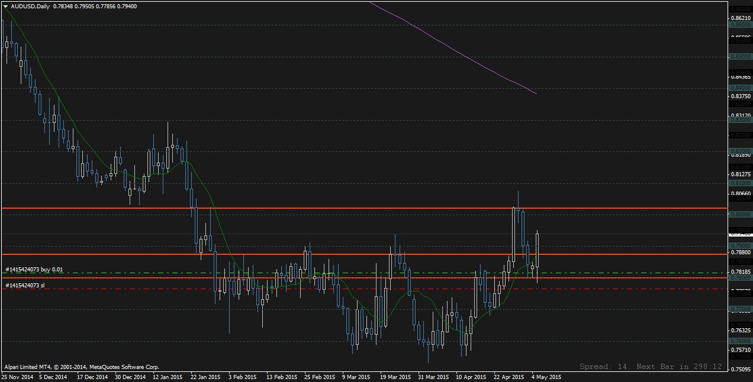
Task: Click the 0.78185 price axis label
Action: click(x=740, y=271)
